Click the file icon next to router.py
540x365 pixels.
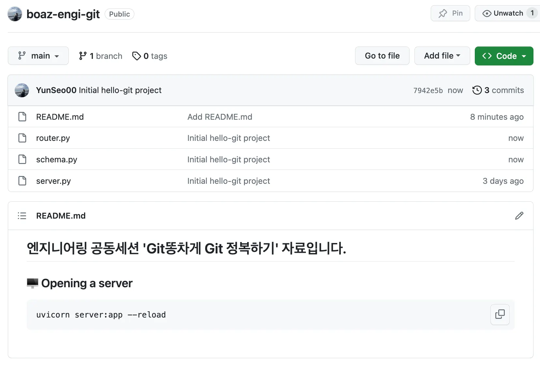click(22, 138)
